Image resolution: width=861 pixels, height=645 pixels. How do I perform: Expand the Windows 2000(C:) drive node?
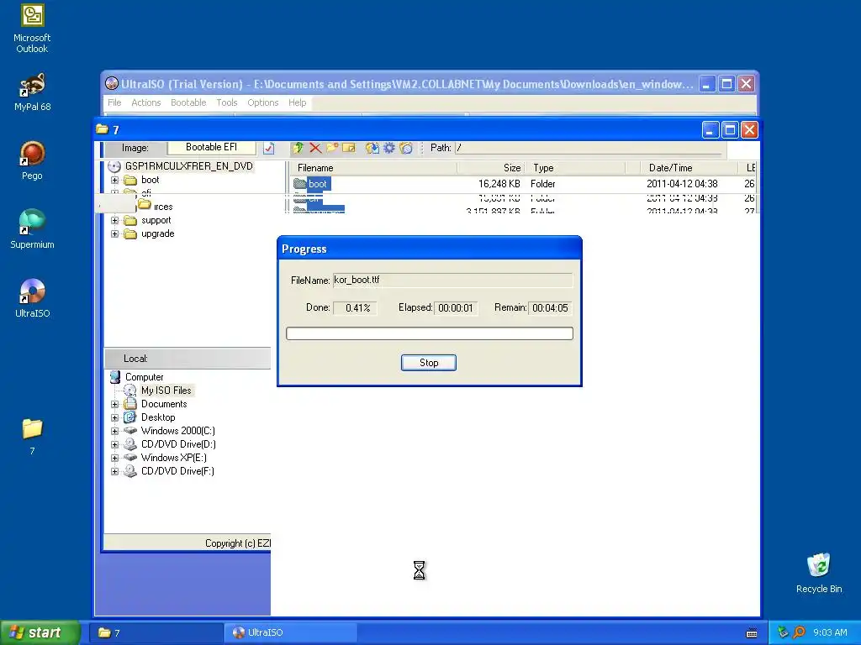pyautogui.click(x=114, y=431)
